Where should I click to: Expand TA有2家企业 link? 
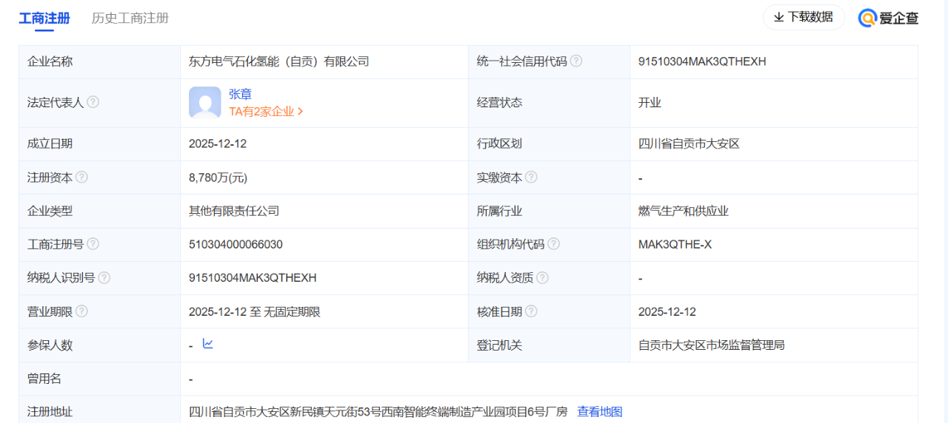pyautogui.click(x=266, y=112)
